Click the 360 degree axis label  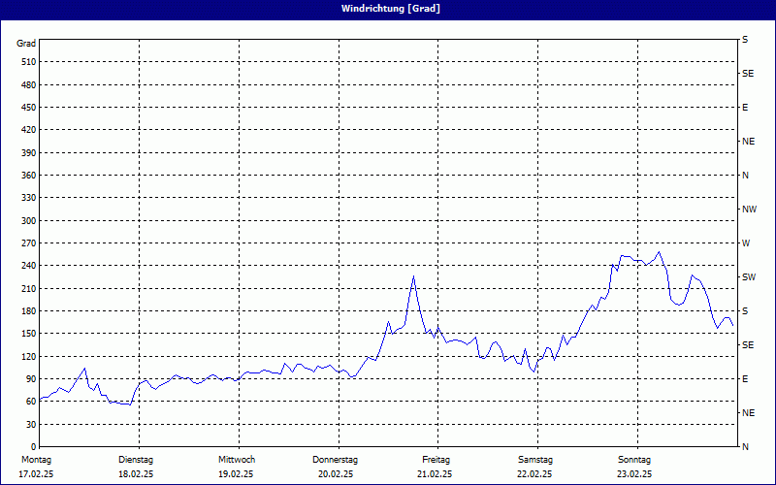[29, 176]
